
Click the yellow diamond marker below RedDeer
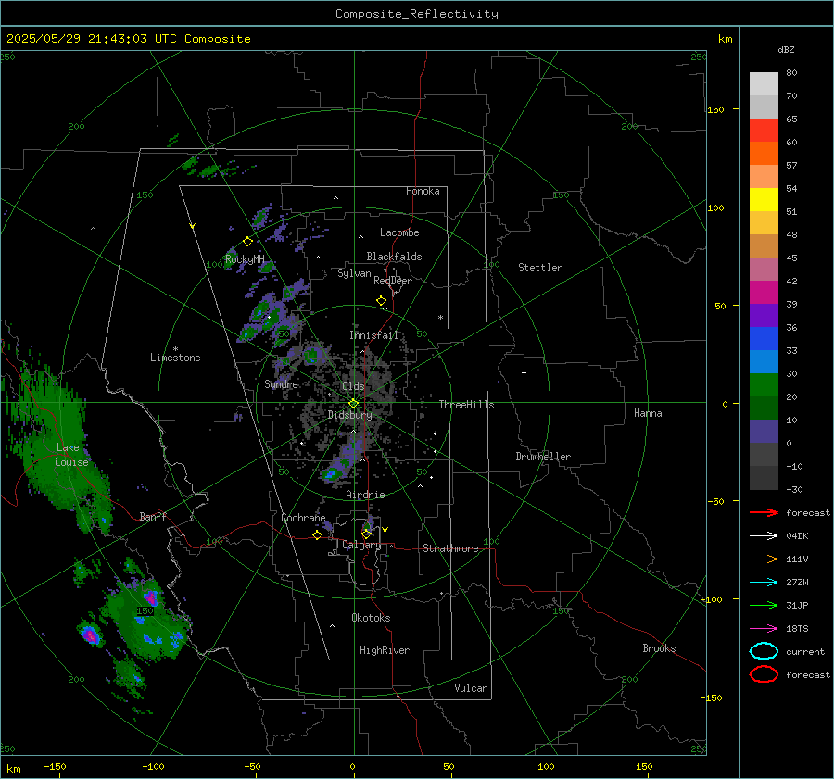click(x=382, y=301)
